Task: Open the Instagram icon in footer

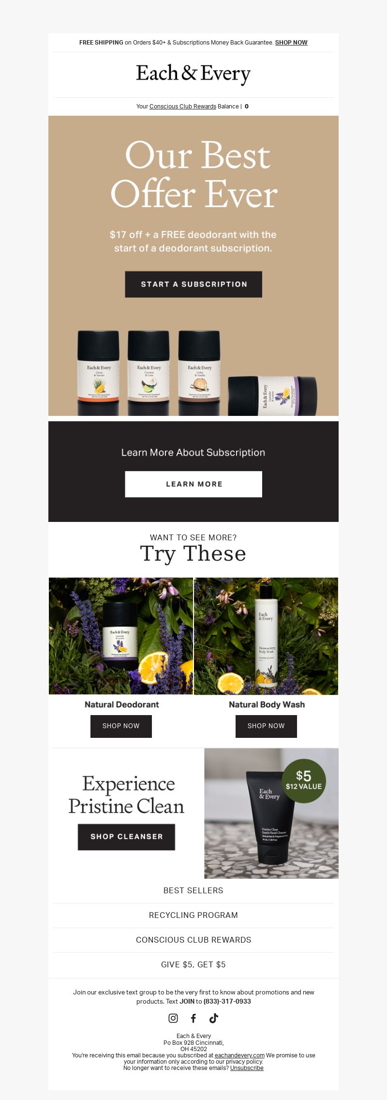Action: tap(173, 1018)
